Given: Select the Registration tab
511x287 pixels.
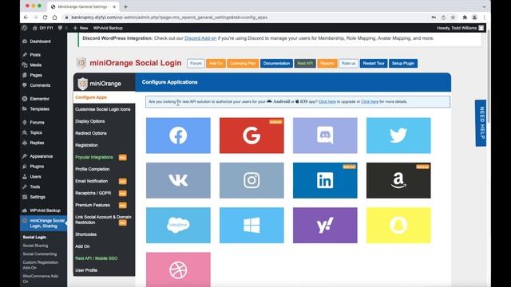Looking at the screenshot, I should (104, 145).
